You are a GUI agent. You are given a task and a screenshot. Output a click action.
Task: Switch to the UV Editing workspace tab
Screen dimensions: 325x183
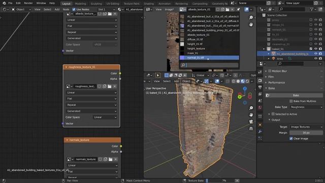point(113,4)
